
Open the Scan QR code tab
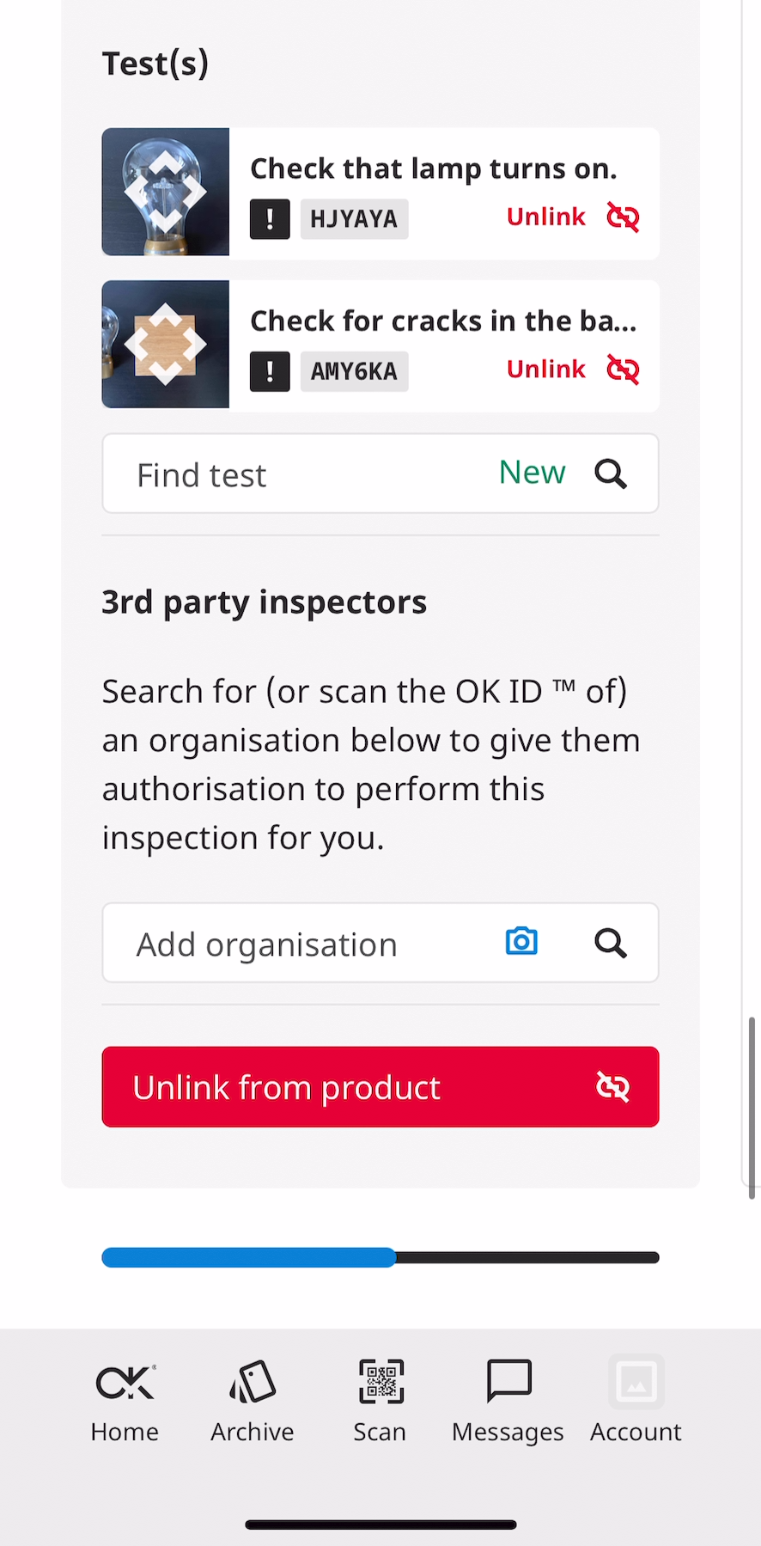[x=380, y=1400]
